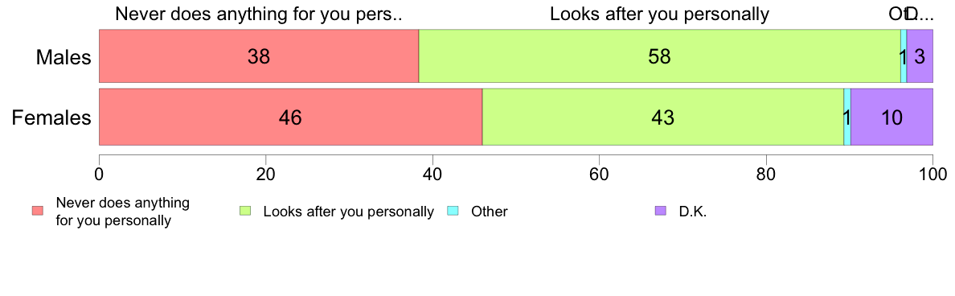Click the green Looks after you personally legend swatch

coord(245,211)
